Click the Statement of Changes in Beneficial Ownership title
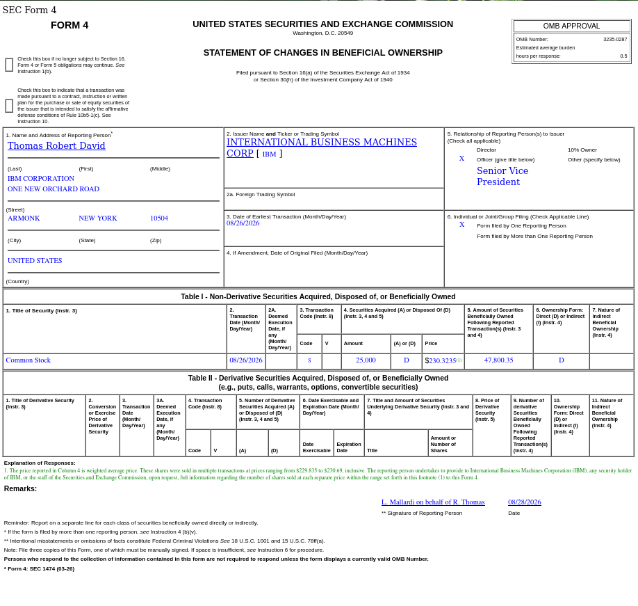Viewport: 638px width, 606px height. (322, 53)
